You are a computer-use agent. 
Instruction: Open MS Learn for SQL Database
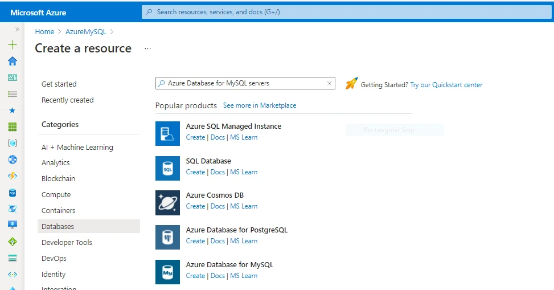pos(244,172)
